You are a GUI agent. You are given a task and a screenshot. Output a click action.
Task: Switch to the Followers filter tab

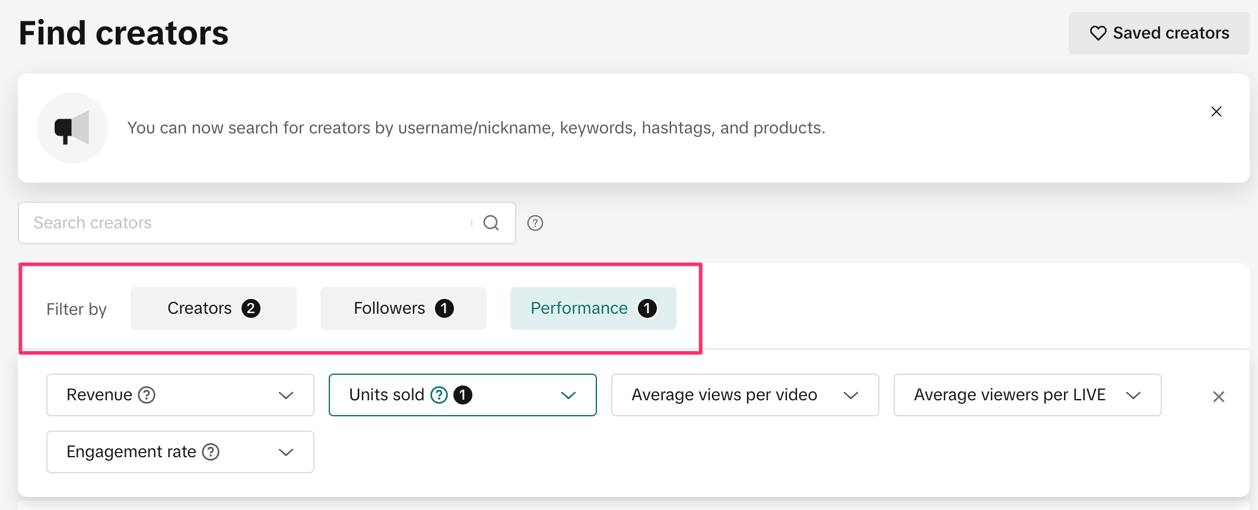pos(403,308)
